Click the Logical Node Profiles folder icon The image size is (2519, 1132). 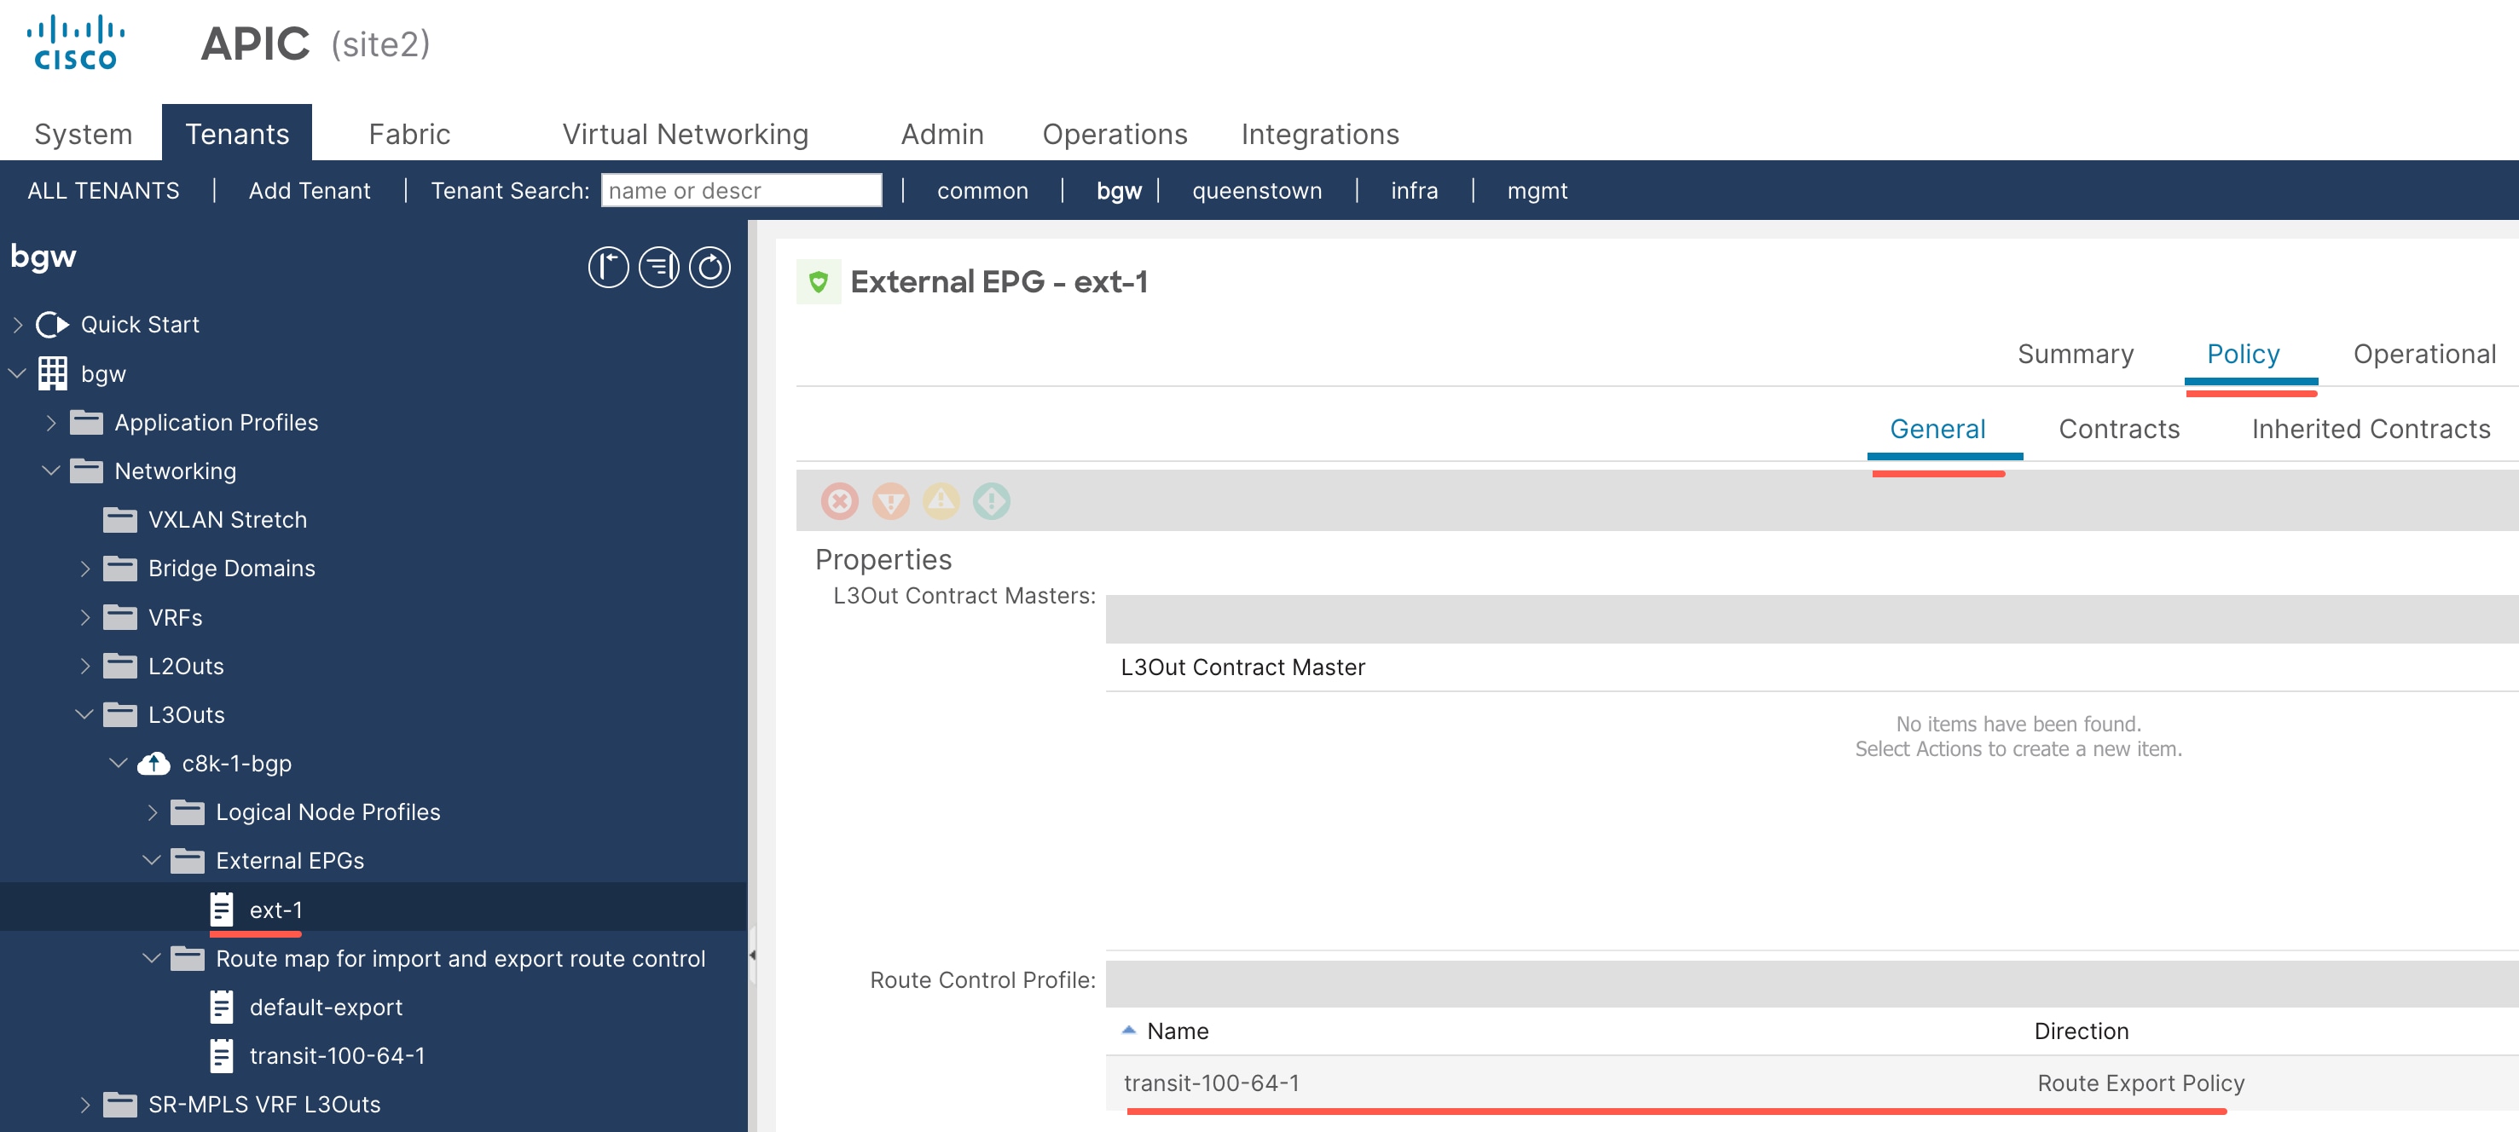[x=188, y=812]
